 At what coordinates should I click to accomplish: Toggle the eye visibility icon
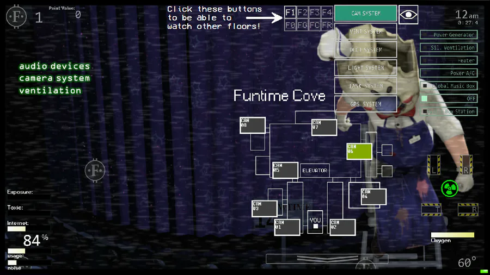408,15
